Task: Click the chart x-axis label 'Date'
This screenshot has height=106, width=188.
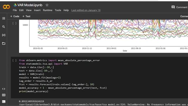Action: [125, 51]
